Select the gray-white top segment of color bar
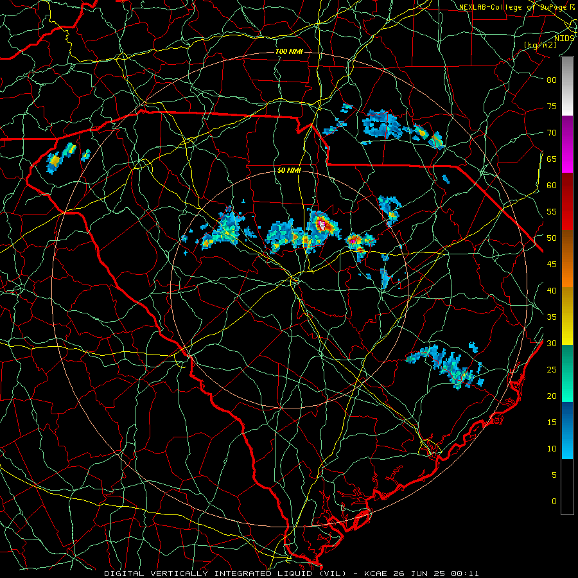 click(567, 86)
